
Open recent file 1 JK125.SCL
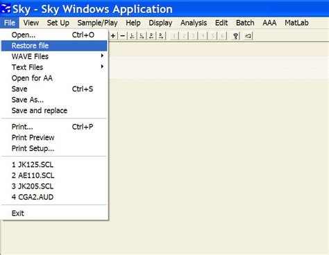point(54,165)
